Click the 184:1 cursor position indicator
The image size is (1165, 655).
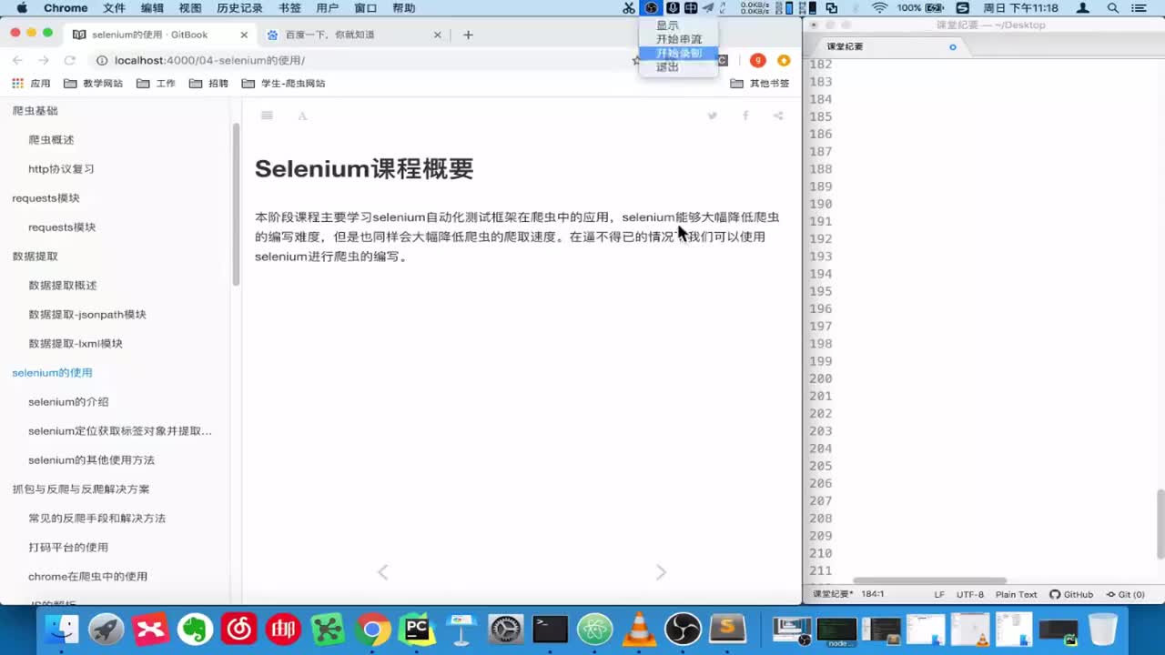pyautogui.click(x=872, y=595)
